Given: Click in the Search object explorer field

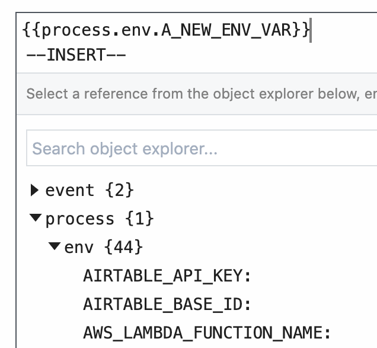Looking at the screenshot, I should tap(202, 148).
